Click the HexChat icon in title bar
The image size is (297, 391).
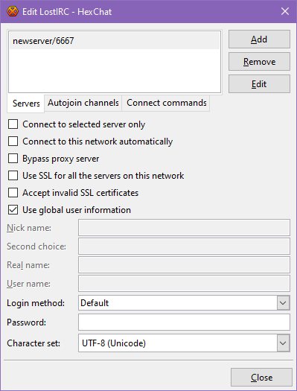tap(13, 11)
